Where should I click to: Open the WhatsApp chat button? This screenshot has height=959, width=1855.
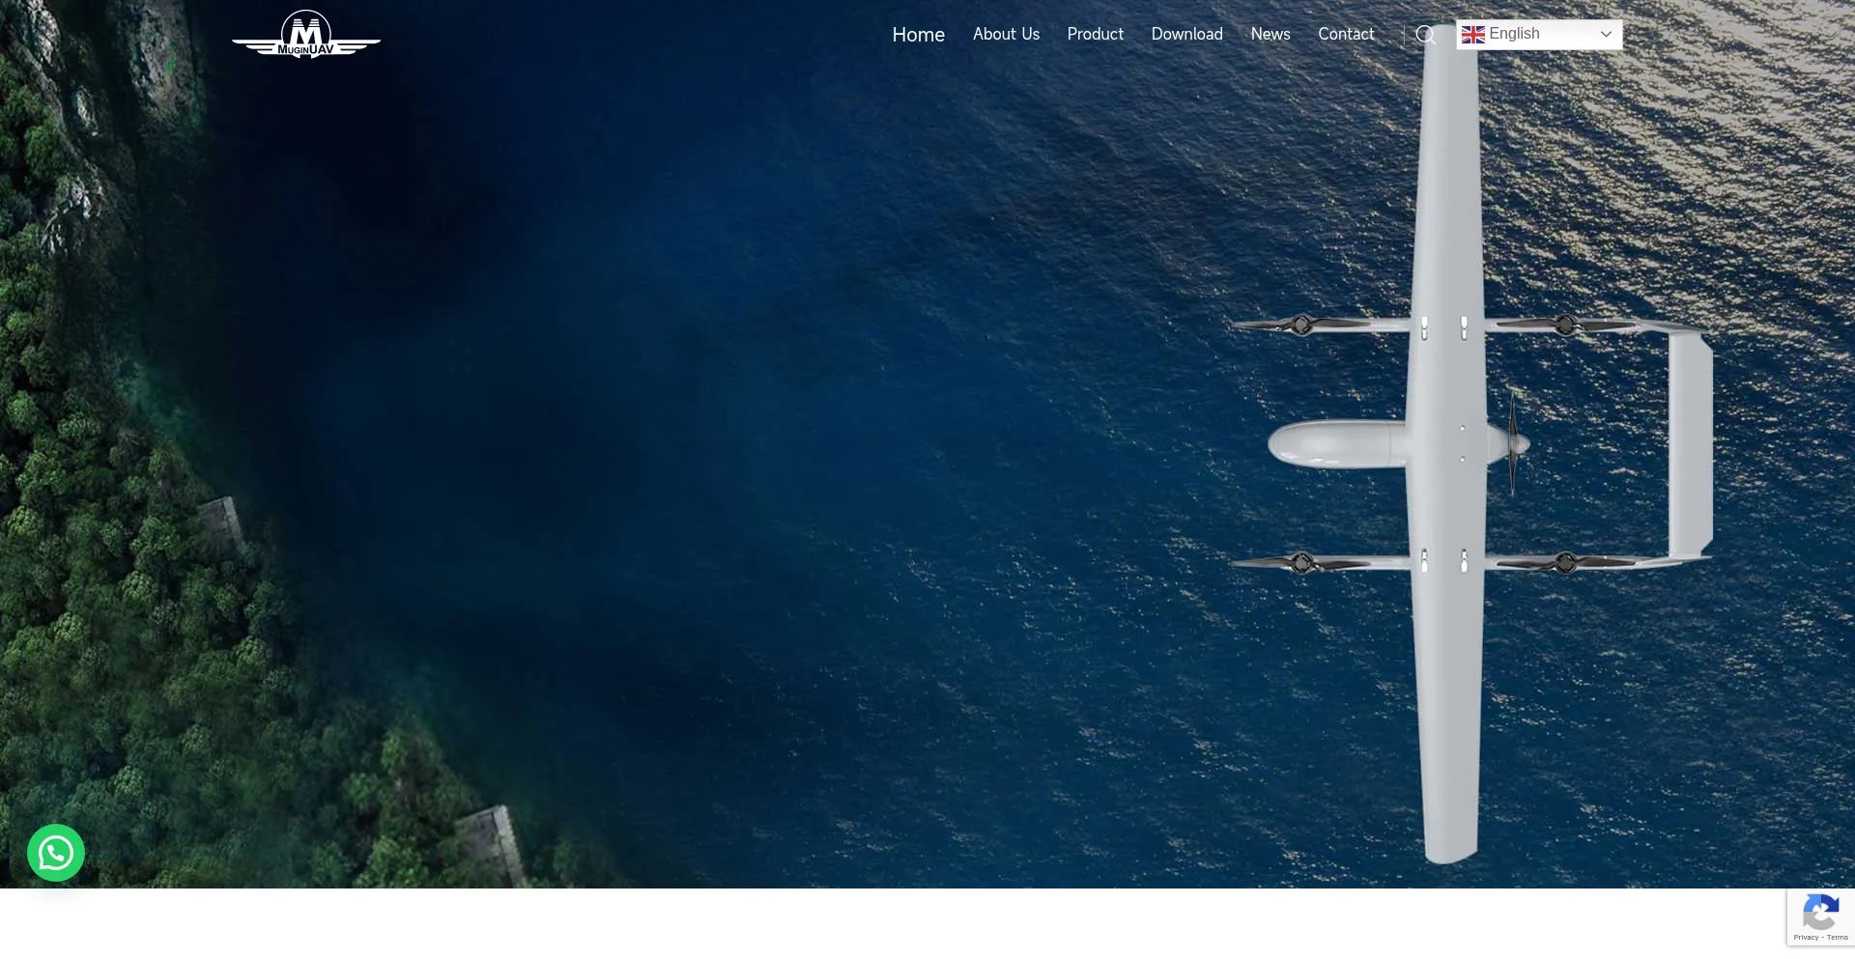[56, 853]
